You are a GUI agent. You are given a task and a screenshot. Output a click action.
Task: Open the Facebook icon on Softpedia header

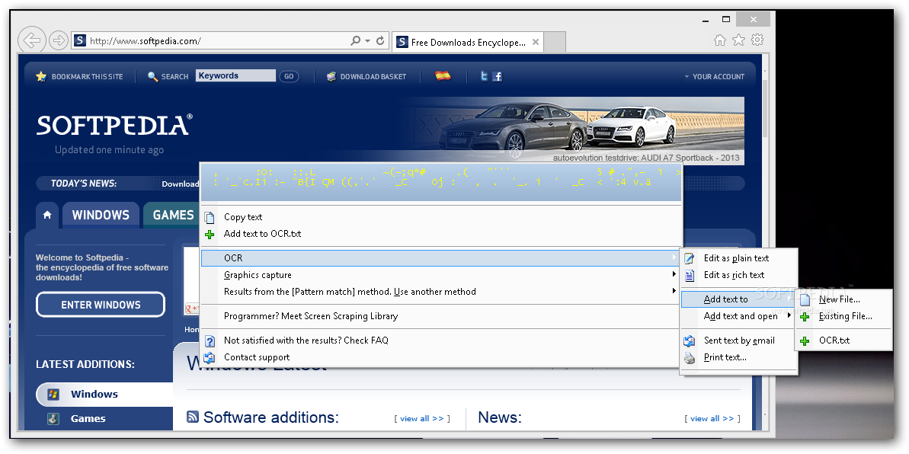tap(497, 76)
